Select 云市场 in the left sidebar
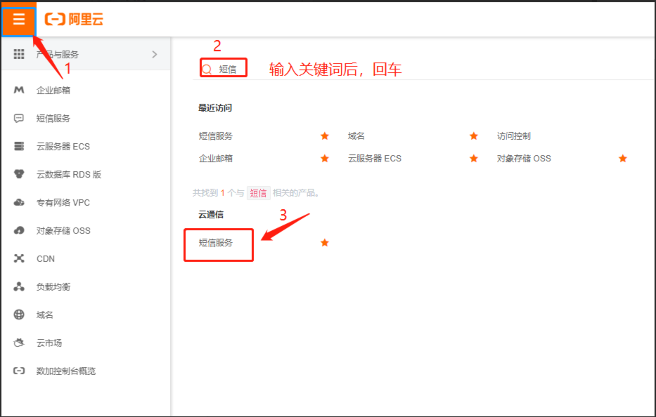This screenshot has width=656, height=417. [x=49, y=343]
